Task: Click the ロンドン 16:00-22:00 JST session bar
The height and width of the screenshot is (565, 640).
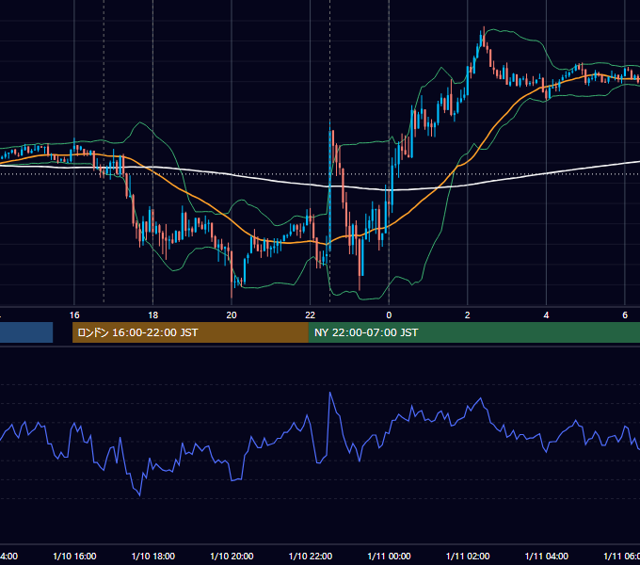Action: pyautogui.click(x=190, y=332)
